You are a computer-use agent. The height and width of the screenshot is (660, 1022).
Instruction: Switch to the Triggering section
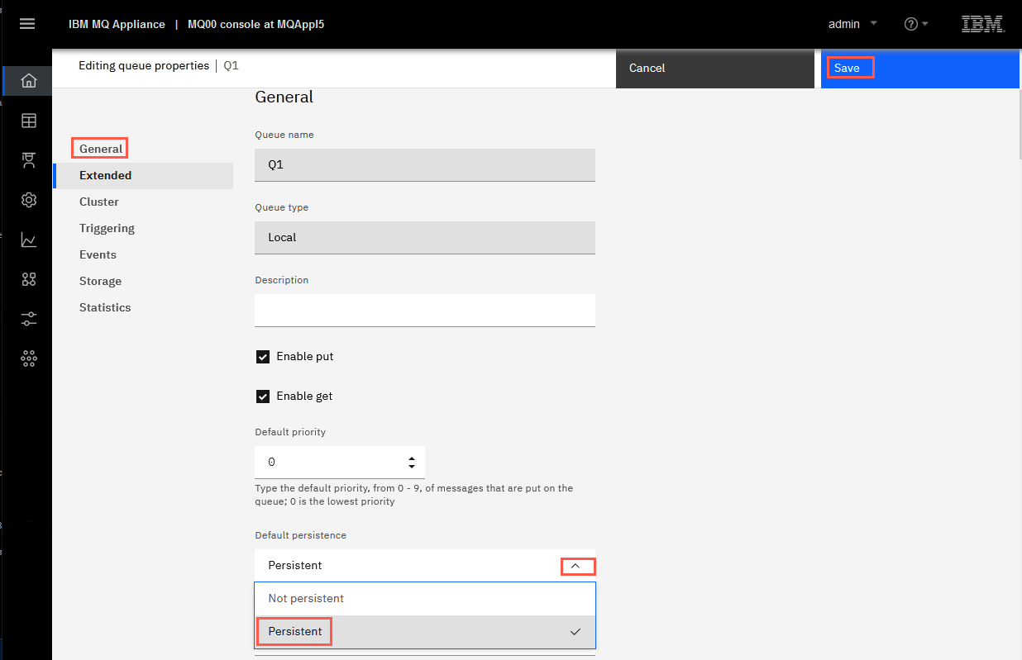107,228
